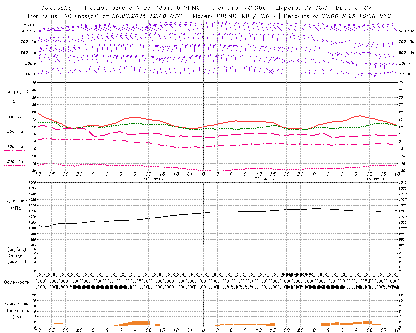Select the Td 2м dew point legend entry
The width and height of the screenshot is (416, 333).
click(x=15, y=116)
